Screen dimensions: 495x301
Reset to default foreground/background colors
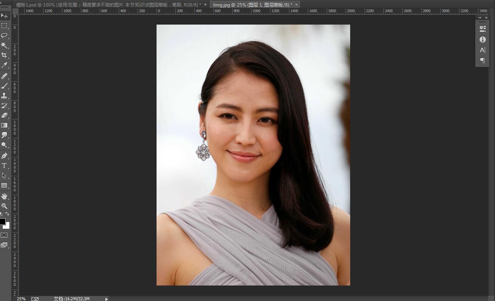coord(1,214)
